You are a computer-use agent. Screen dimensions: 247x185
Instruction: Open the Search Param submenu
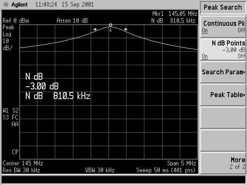pyautogui.click(x=223, y=72)
